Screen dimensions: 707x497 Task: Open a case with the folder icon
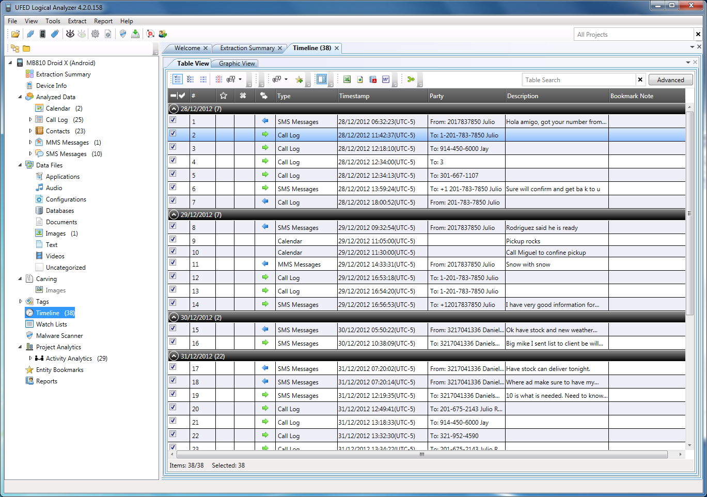[x=14, y=33]
